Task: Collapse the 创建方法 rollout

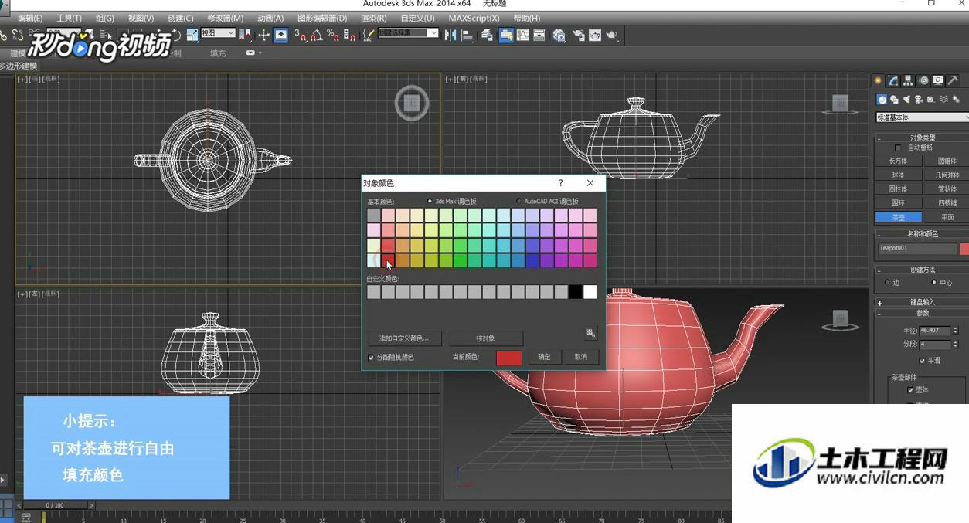Action: click(922, 270)
